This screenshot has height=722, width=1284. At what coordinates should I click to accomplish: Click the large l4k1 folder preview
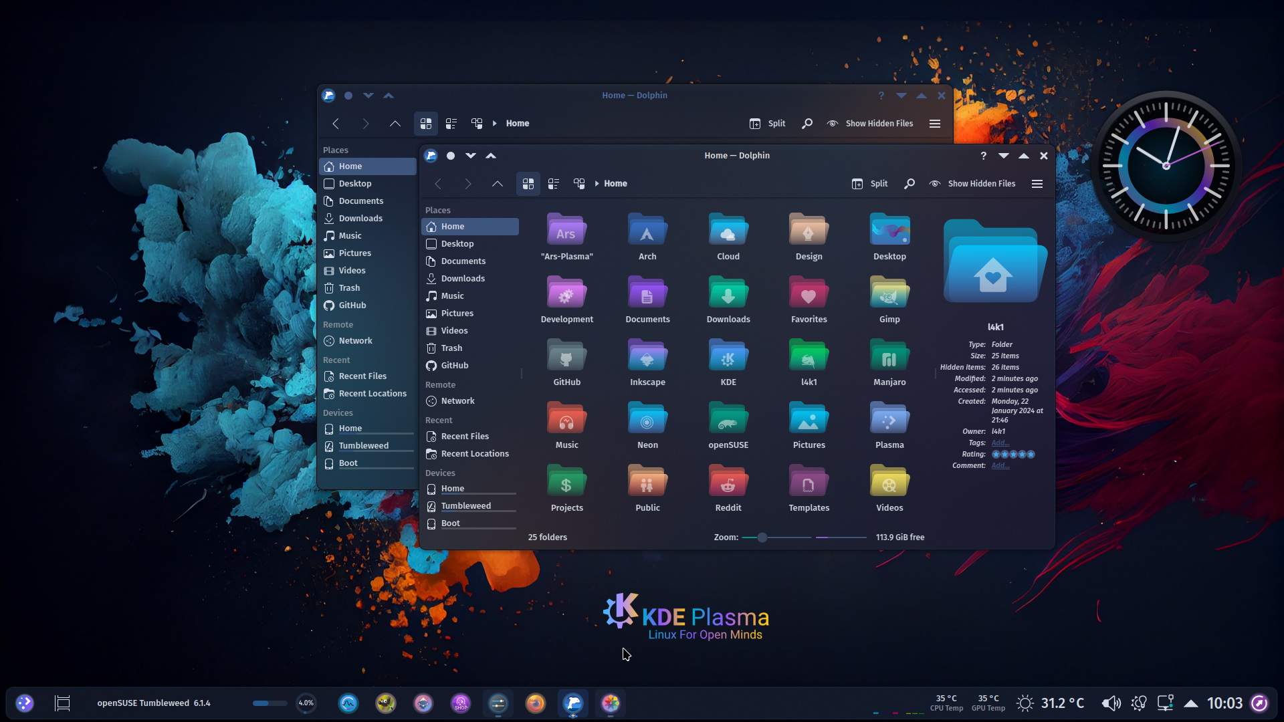point(995,262)
